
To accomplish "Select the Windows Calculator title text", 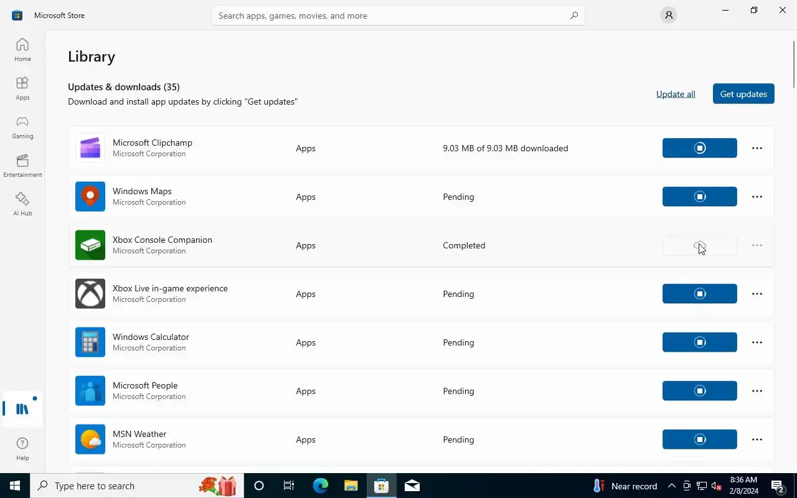I will tap(151, 337).
